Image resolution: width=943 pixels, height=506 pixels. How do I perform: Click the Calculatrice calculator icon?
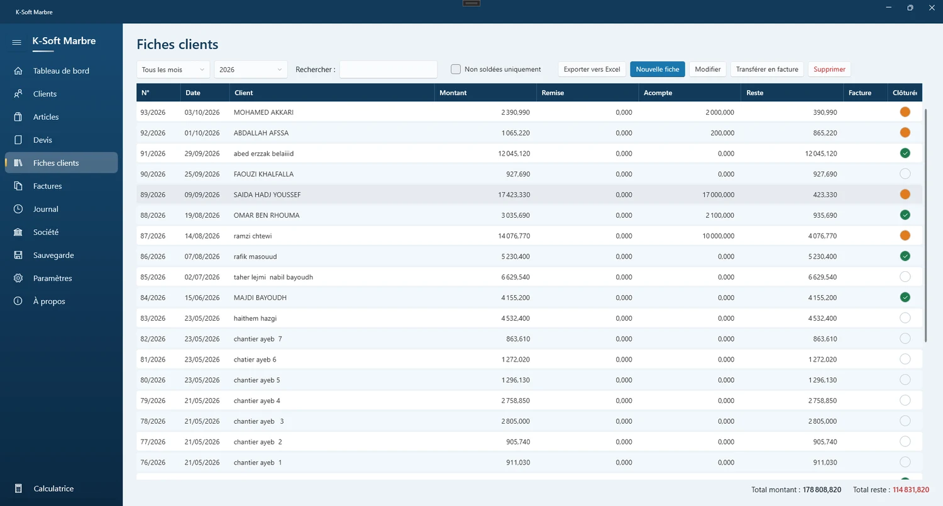[18, 488]
